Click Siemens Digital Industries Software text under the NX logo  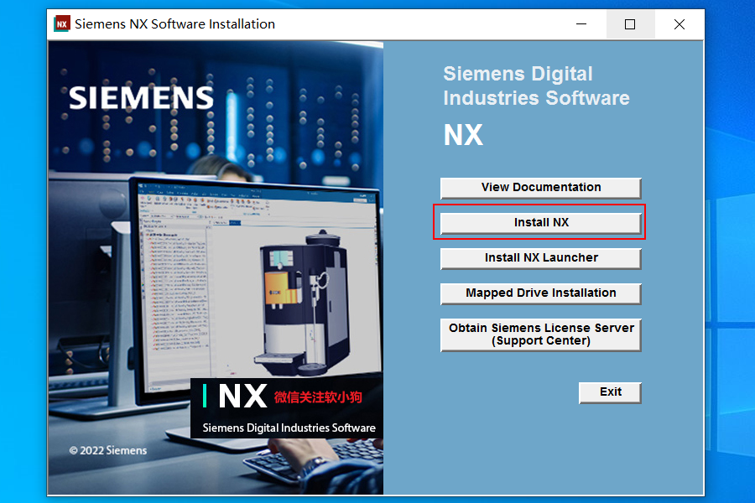[288, 428]
